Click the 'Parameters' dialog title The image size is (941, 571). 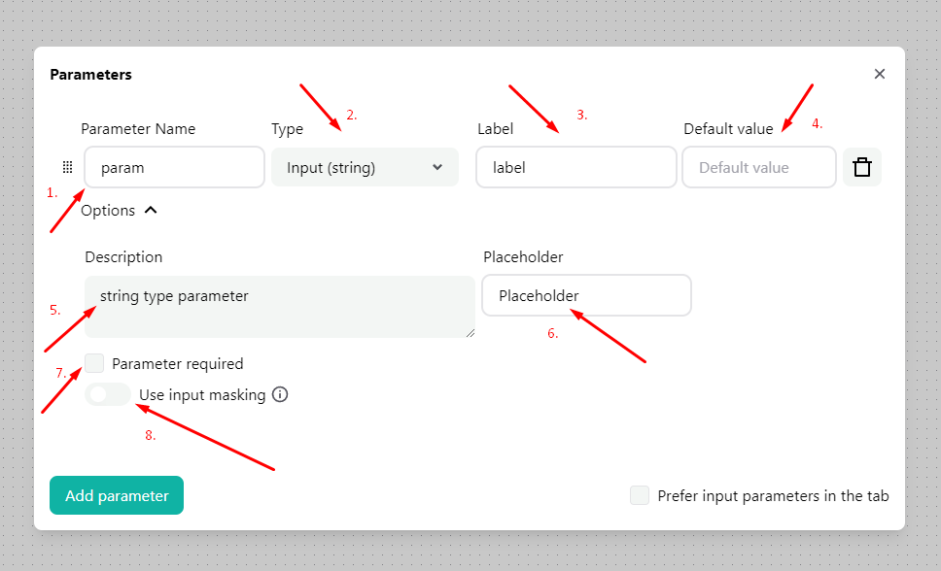coord(90,74)
